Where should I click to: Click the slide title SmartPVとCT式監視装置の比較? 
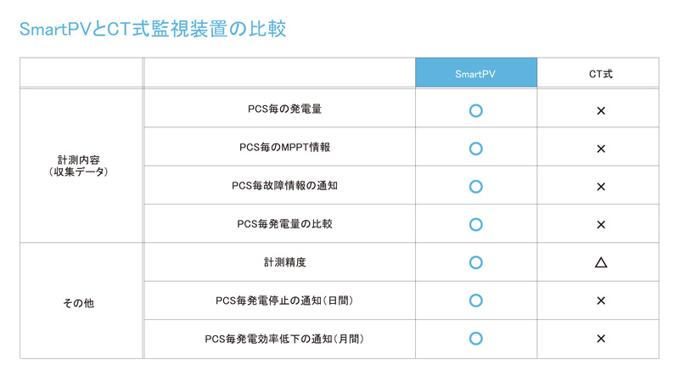[153, 30]
